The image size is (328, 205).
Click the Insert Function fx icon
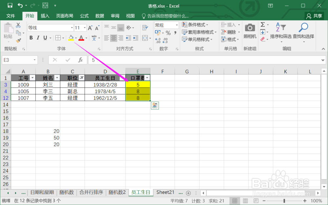80,60
